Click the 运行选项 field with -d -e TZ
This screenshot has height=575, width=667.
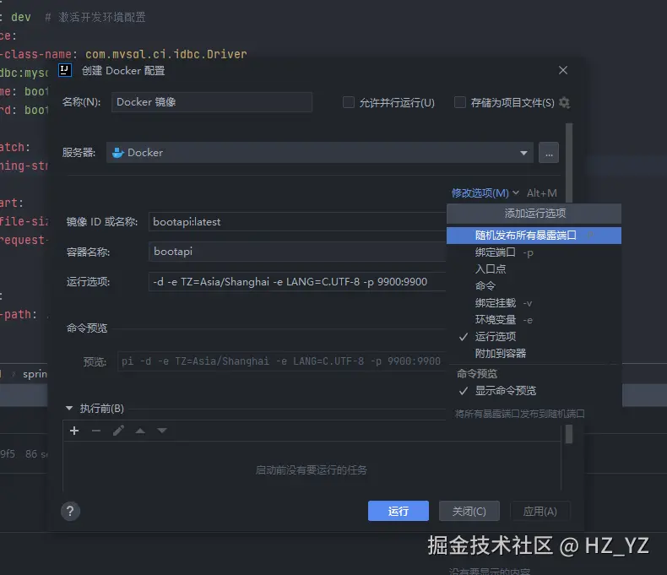point(297,281)
